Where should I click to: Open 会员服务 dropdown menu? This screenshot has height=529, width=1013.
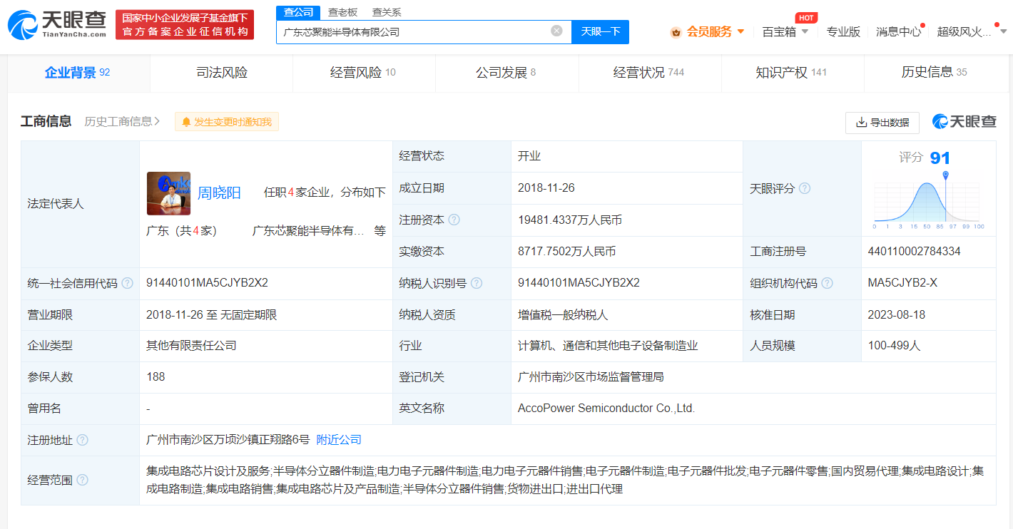(x=708, y=31)
